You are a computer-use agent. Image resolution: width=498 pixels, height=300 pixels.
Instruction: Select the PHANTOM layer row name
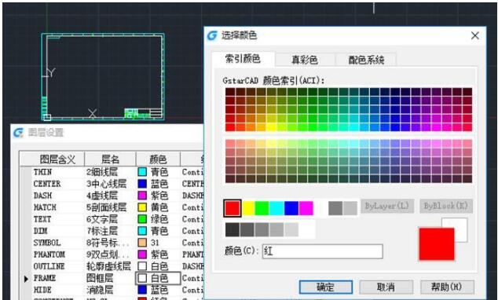coord(49,254)
